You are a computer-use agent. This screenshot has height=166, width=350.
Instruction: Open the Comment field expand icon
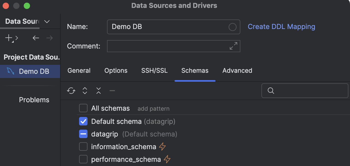coord(233,46)
